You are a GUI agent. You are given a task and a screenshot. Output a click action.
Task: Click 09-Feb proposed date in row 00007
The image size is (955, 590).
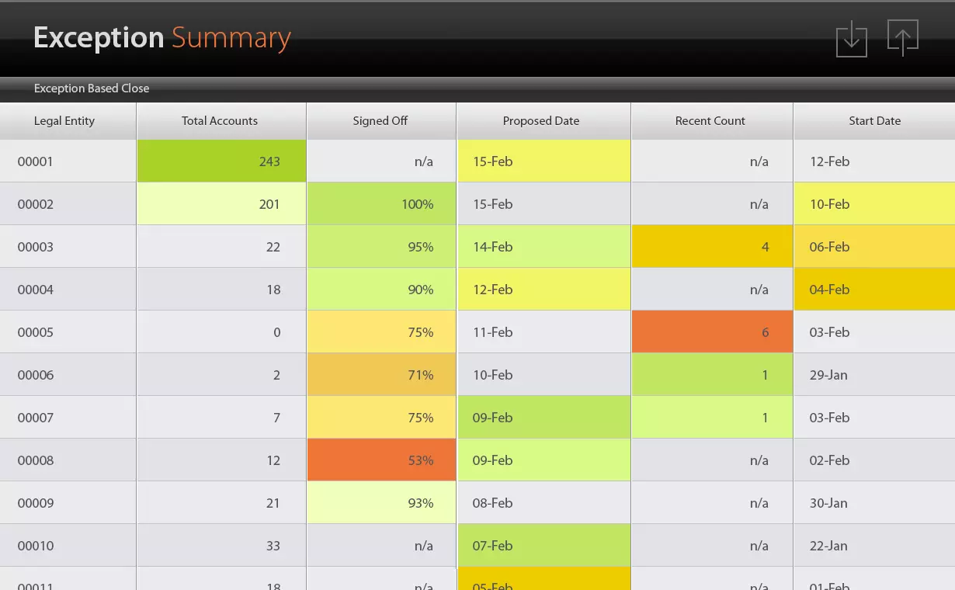pos(543,418)
